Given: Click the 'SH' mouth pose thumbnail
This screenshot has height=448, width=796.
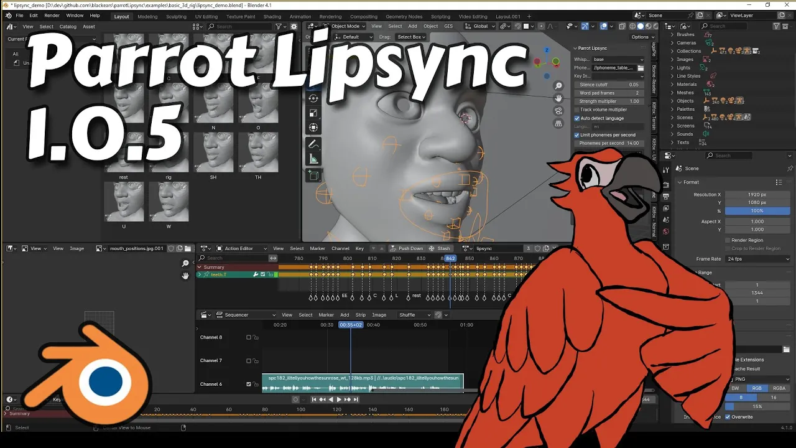Looking at the screenshot, I should pos(213,153).
